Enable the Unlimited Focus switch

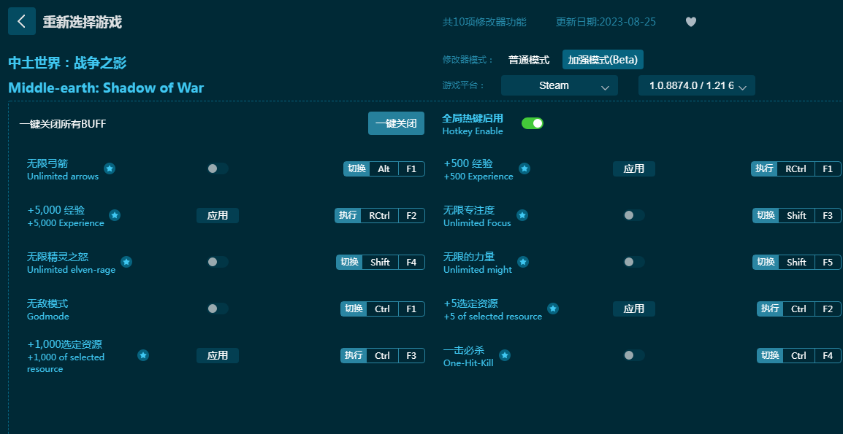[634, 215]
